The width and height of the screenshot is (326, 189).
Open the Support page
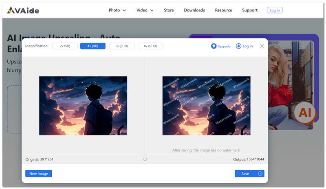250,10
